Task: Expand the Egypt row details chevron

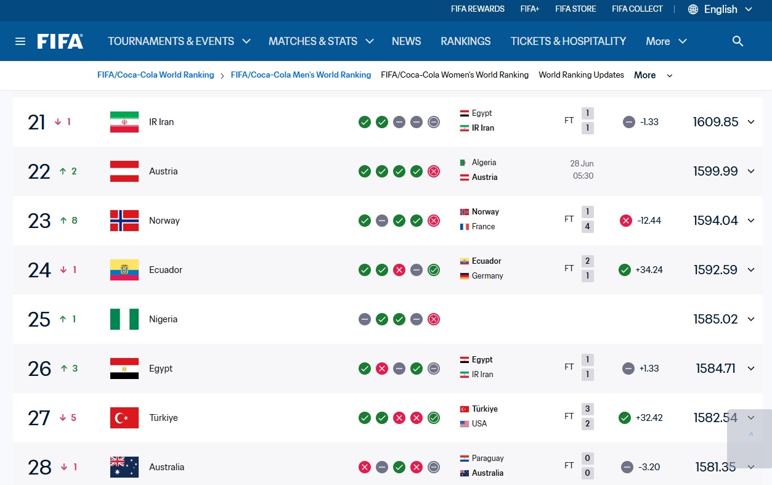Action: pyautogui.click(x=751, y=369)
